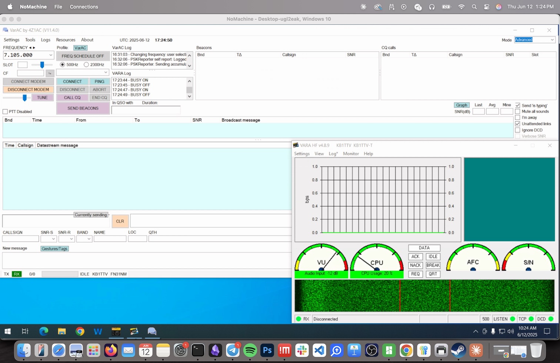Open the Windows Start menu
Viewport: 560px width, 363px height.
click(8, 332)
